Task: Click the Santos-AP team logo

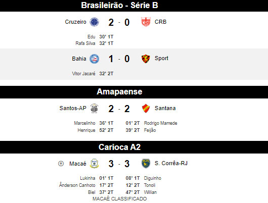Action: (95, 108)
